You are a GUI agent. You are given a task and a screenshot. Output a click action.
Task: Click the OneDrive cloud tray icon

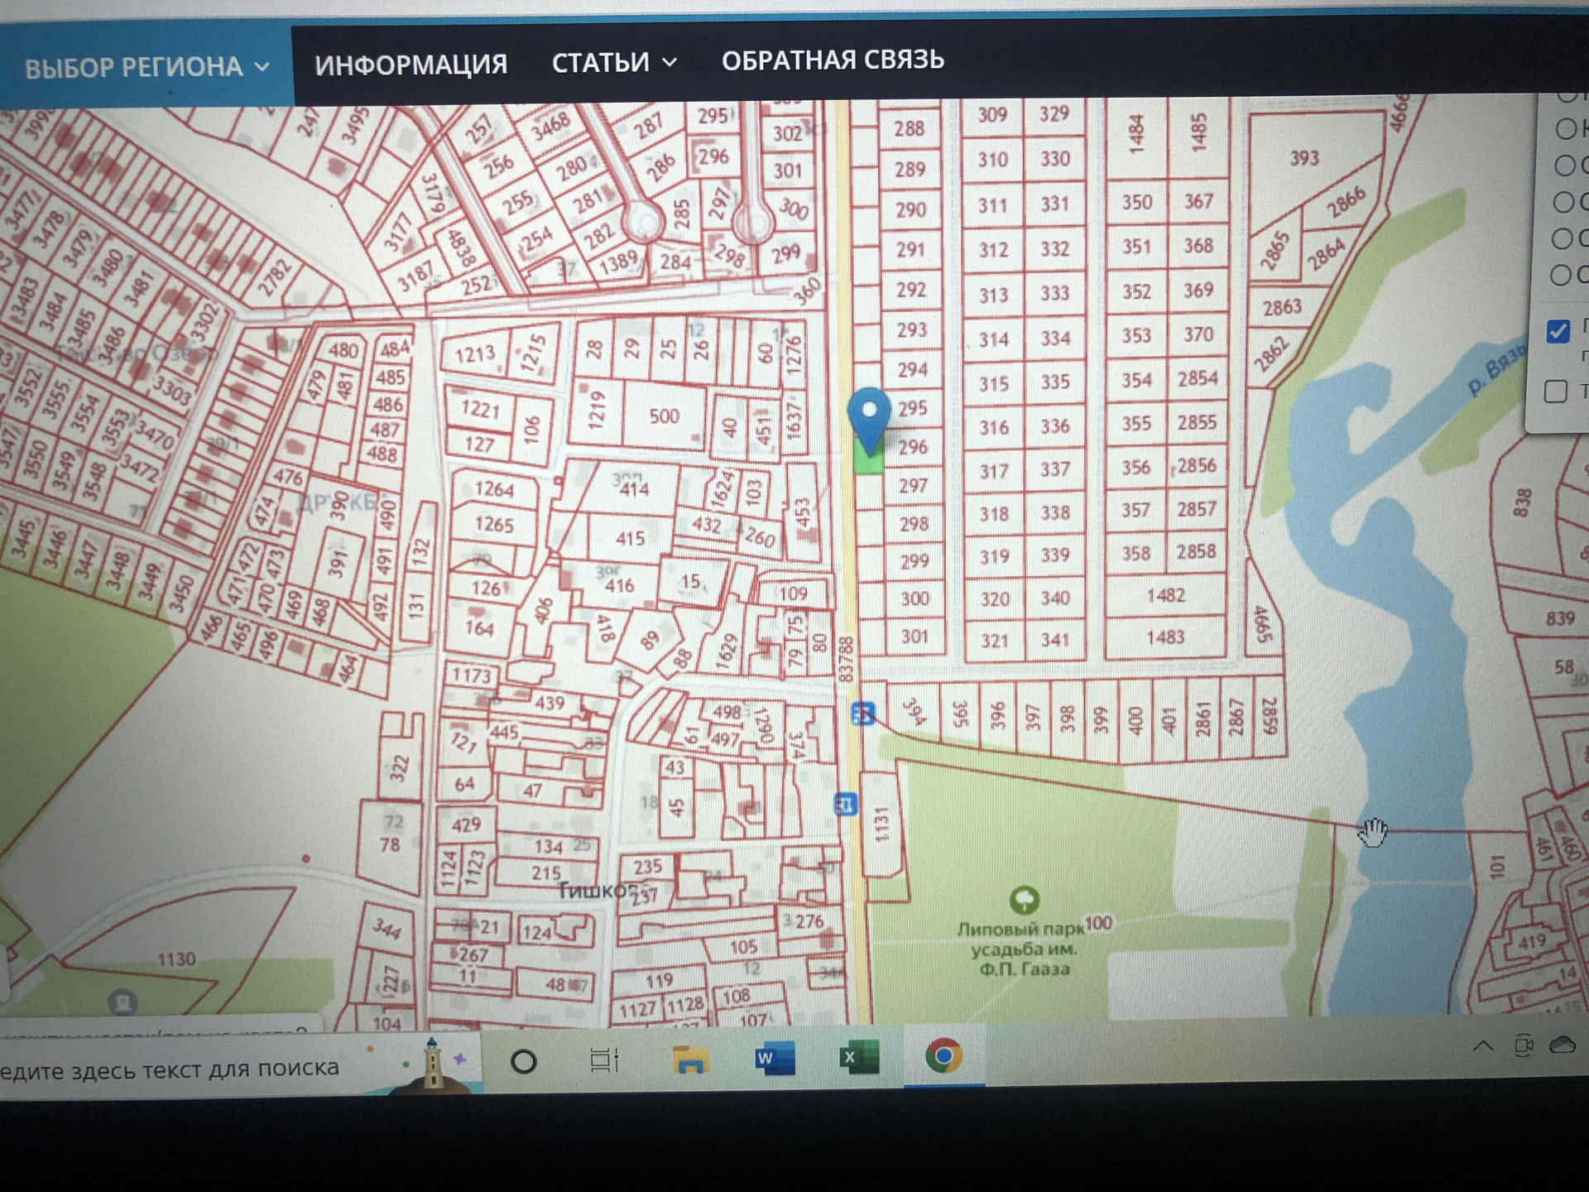point(1562,1045)
